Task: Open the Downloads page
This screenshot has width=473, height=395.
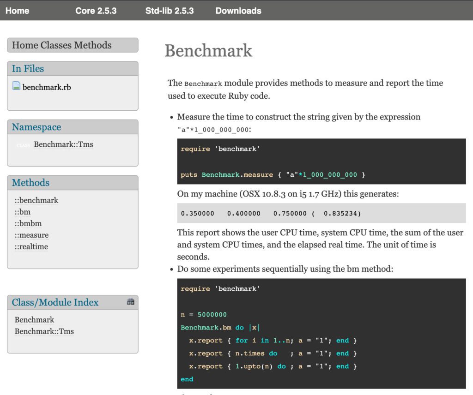Action: point(238,11)
